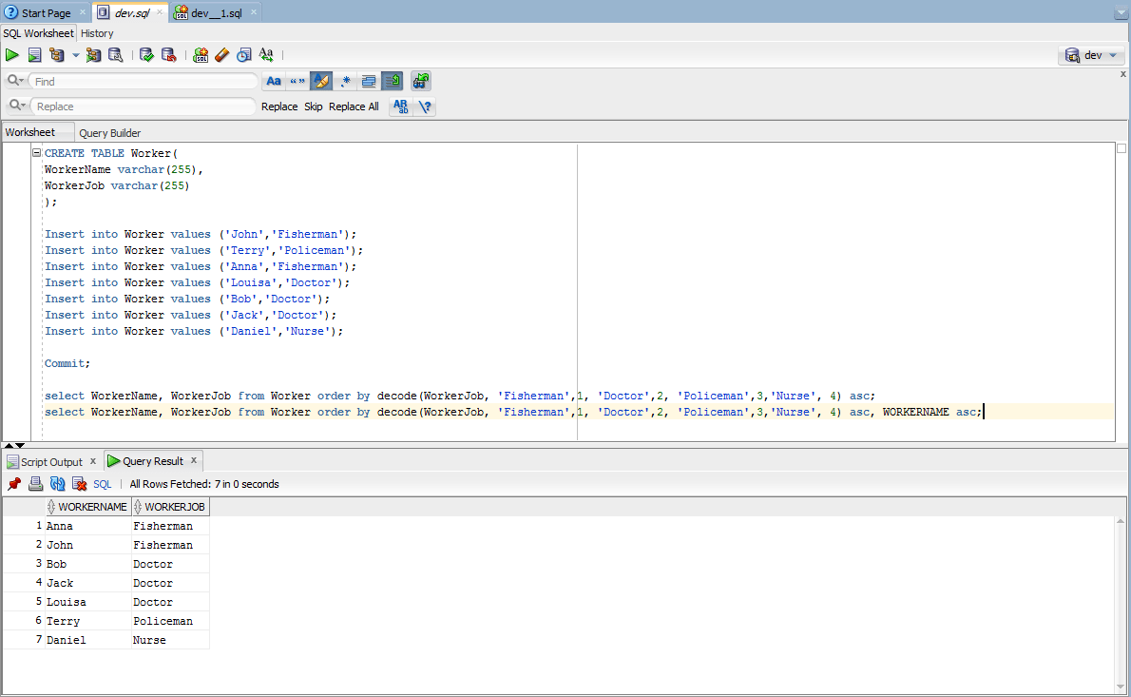Toggle regular expression search mode
This screenshot has width=1131, height=697.
(346, 81)
